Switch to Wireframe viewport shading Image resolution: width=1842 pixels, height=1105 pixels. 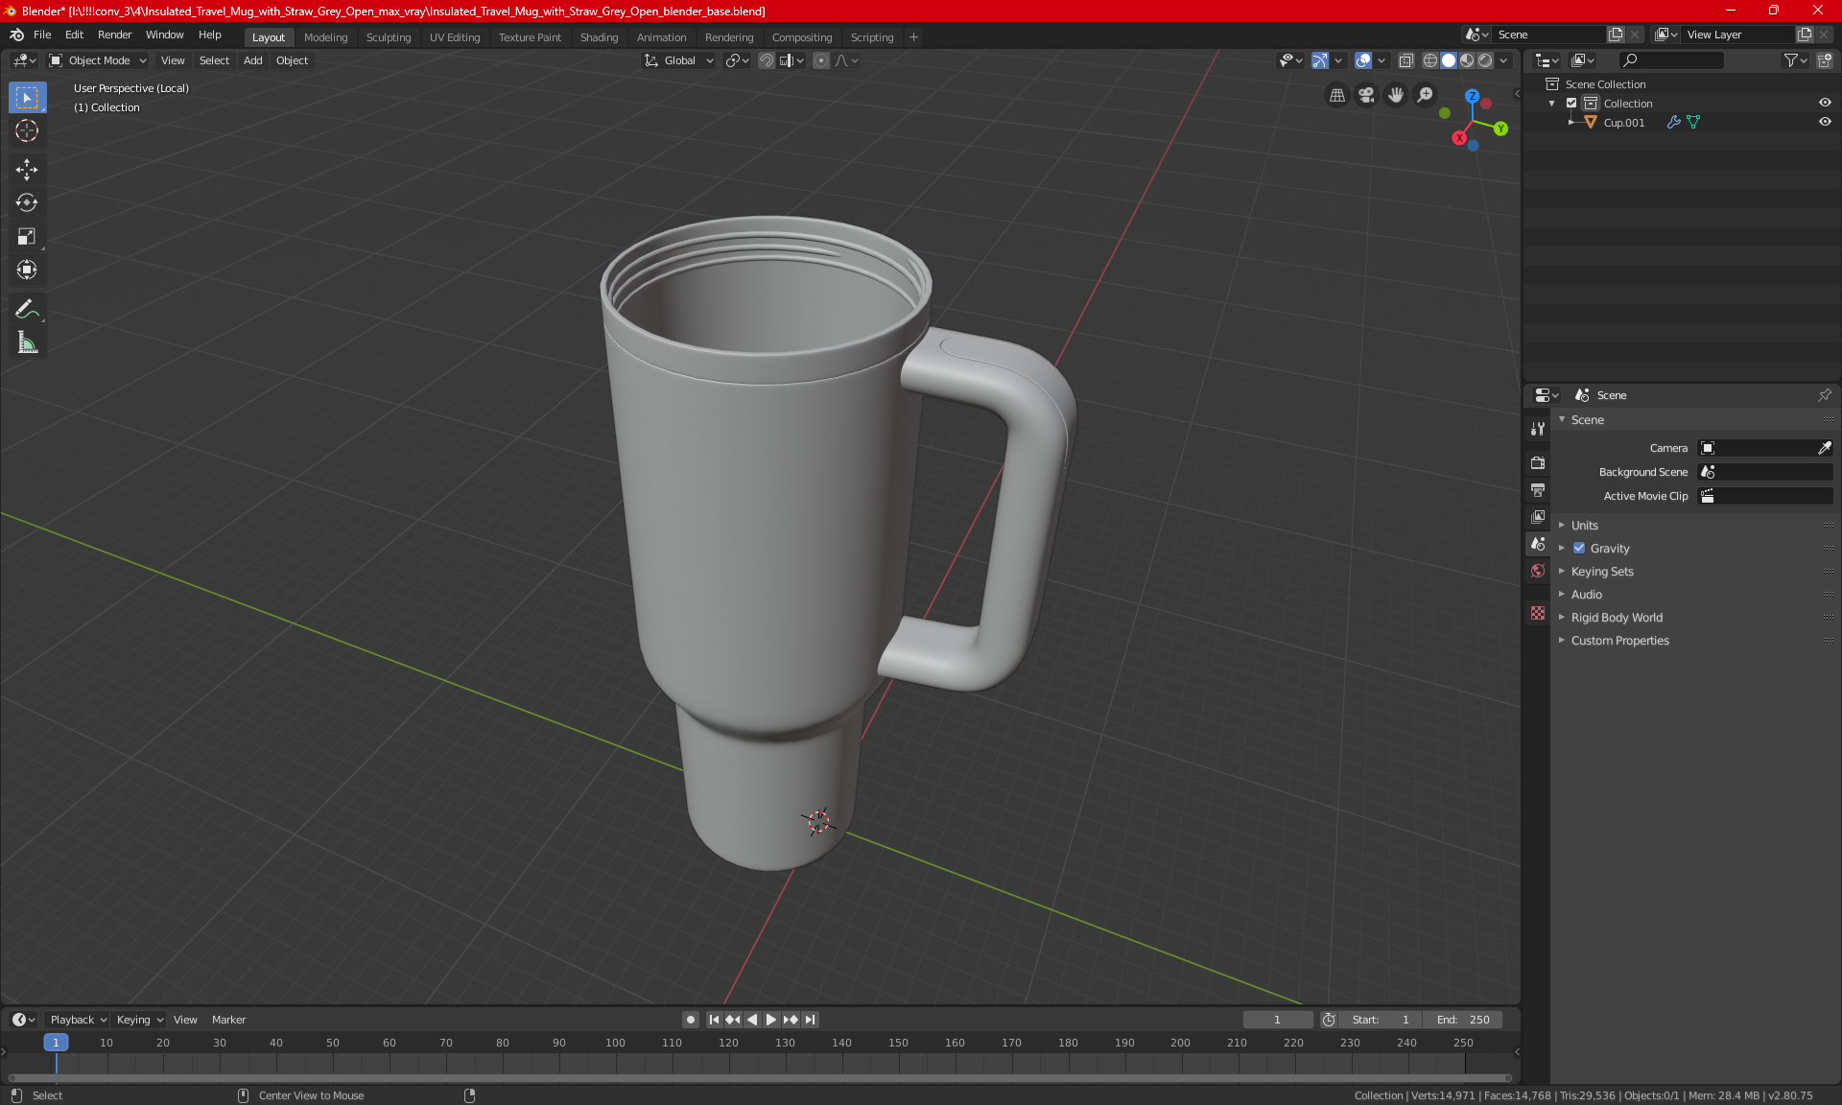click(x=1430, y=60)
